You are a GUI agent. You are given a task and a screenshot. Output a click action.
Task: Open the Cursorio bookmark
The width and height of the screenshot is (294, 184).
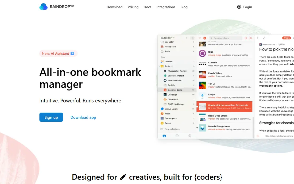225,64
